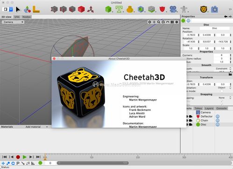Step the Corners value stepper
This screenshot has width=233, height=169.
coord(231,55)
